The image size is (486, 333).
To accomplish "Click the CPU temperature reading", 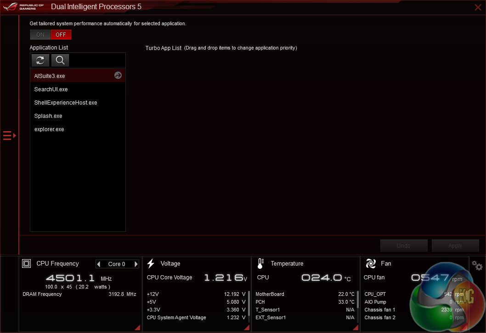I will [326, 277].
